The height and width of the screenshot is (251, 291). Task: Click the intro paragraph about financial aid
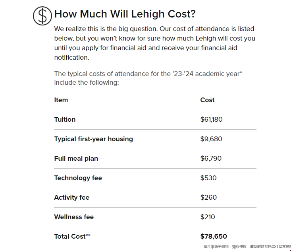click(x=154, y=43)
